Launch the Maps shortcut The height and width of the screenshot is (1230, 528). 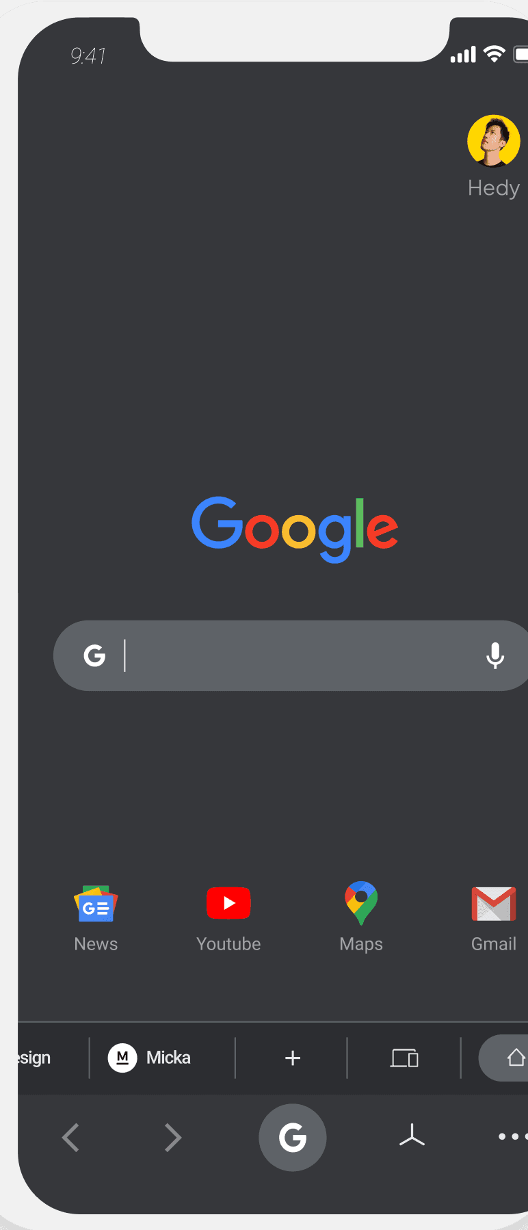361,903
